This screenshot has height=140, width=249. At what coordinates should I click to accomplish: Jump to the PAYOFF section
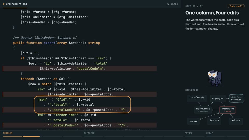tap(189, 133)
